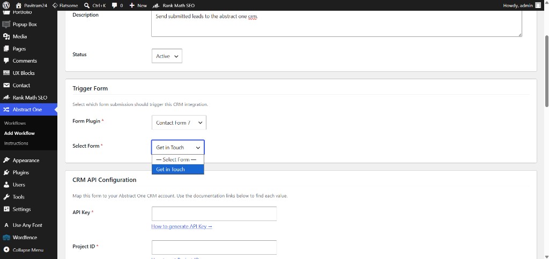Choose the '— Select Form —' option

[x=178, y=159]
